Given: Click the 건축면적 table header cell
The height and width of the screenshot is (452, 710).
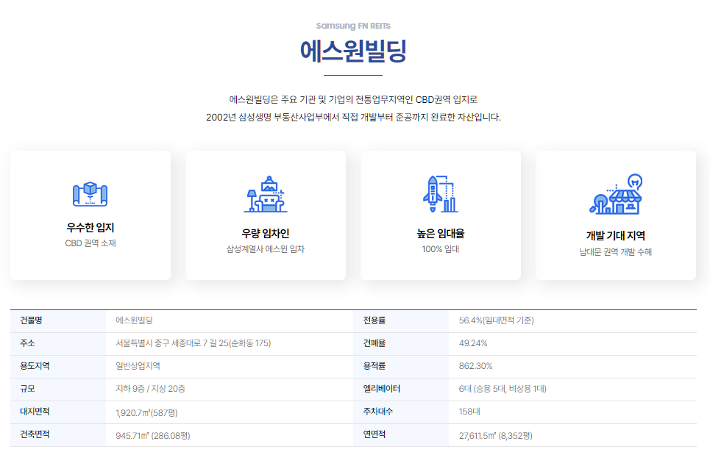Looking at the screenshot, I should (x=58, y=435).
